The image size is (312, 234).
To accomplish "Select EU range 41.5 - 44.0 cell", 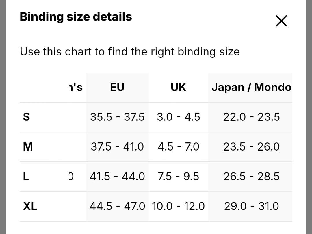I will coord(117,176).
